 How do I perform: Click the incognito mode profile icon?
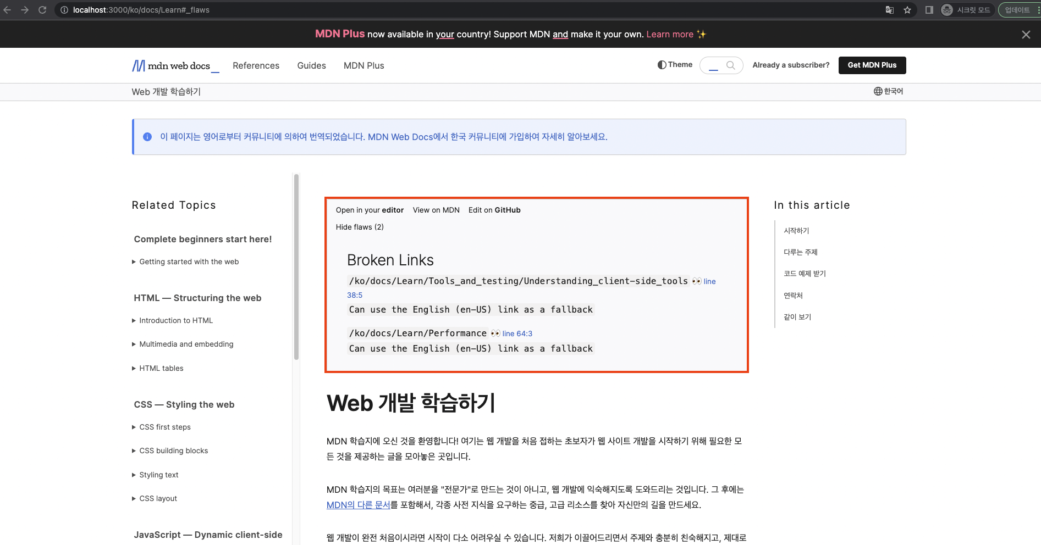click(x=947, y=10)
